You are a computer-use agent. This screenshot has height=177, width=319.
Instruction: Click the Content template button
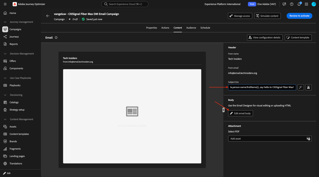tap(298, 37)
